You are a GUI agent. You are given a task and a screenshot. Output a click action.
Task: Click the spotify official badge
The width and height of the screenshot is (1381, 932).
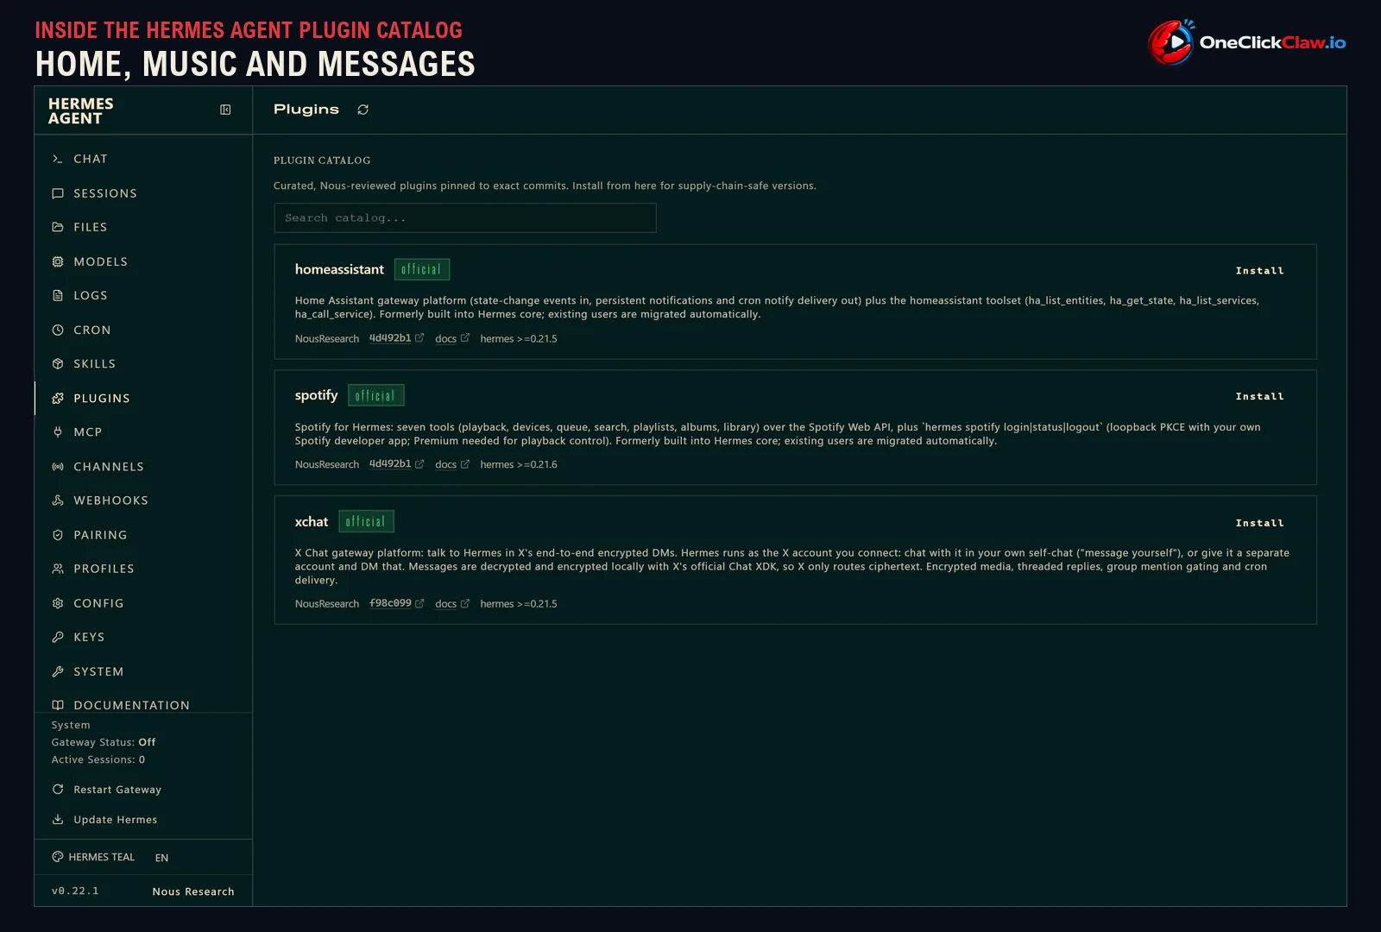tap(375, 395)
